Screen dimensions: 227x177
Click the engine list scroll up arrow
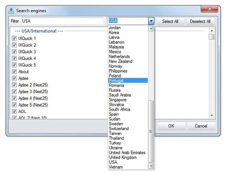click(x=211, y=31)
